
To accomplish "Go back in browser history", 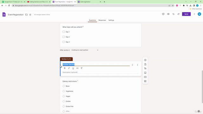I will pos(2,5).
